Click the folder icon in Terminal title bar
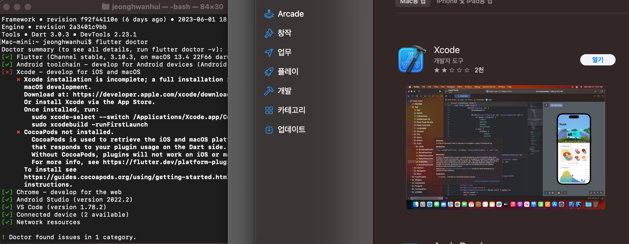This screenshot has height=244, width=629. (x=106, y=7)
